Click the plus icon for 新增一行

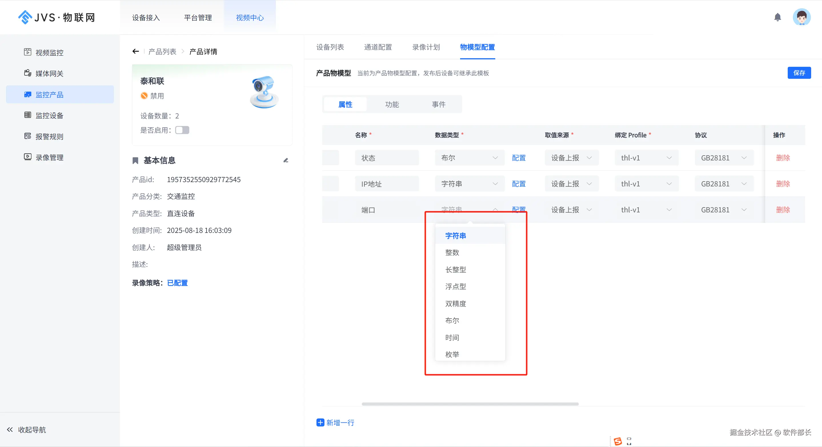(x=320, y=422)
